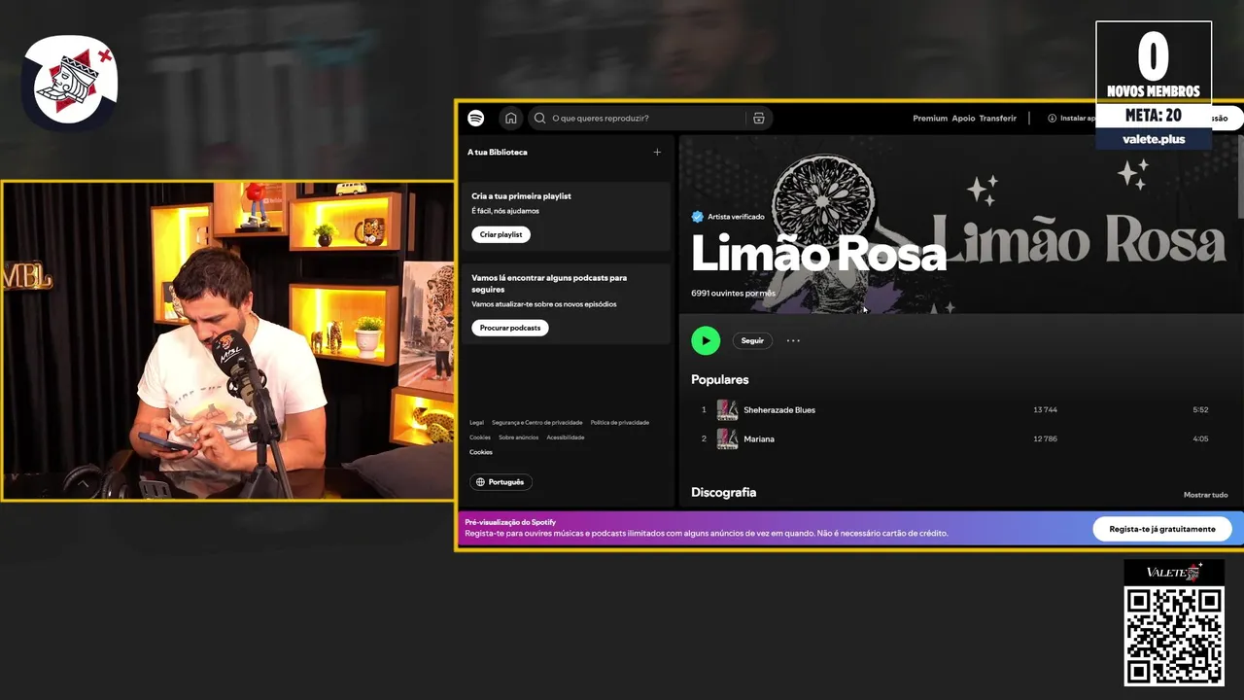The width and height of the screenshot is (1244, 700).
Task: Go to Spotify Home via the house icon
Action: 511,118
